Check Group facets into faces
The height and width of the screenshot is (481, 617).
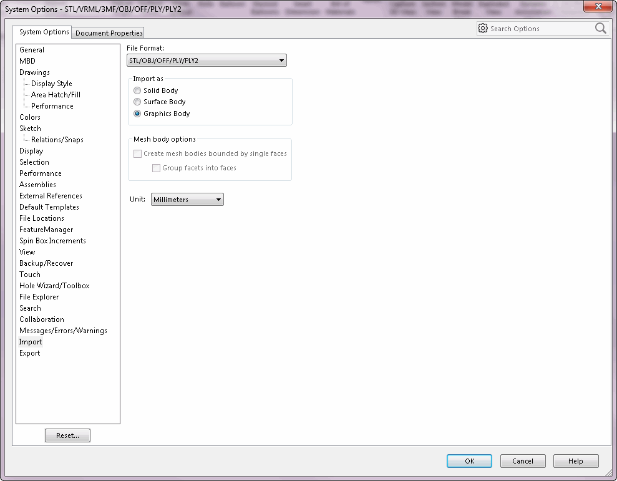click(156, 168)
